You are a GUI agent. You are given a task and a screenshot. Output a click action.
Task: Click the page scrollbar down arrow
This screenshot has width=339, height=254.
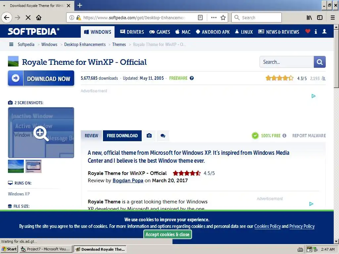point(336,241)
